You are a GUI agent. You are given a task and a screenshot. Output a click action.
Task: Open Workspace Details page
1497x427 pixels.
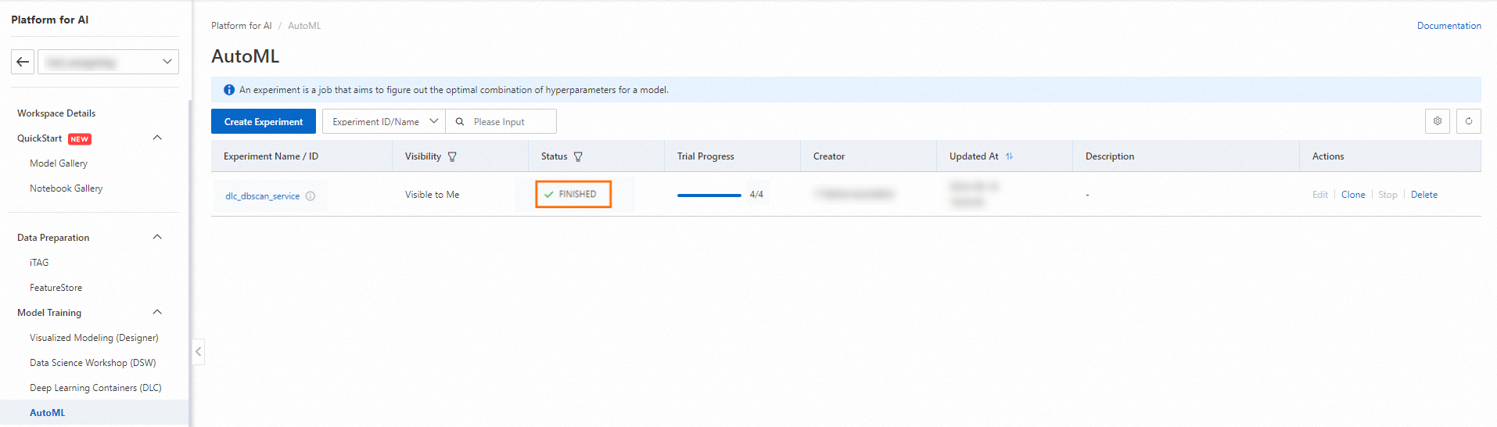(x=56, y=113)
